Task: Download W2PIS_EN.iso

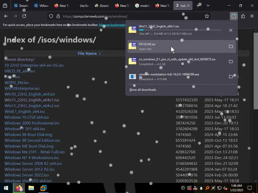Action: [16, 82]
